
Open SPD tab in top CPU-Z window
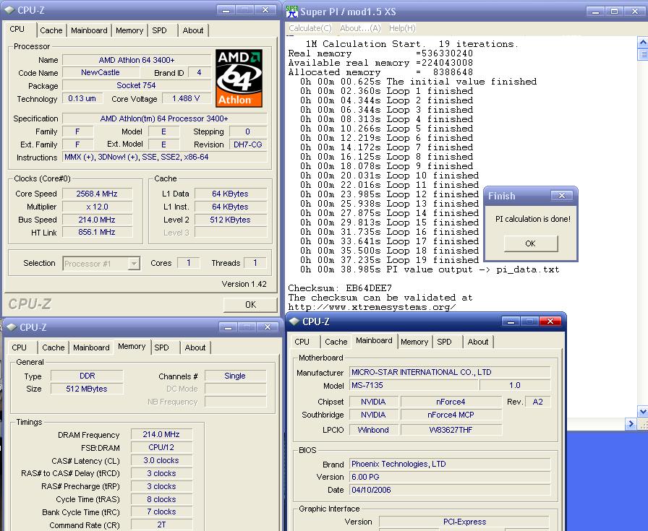(x=160, y=30)
